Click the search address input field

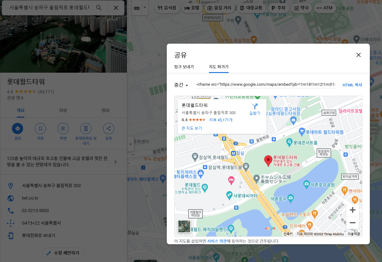49,8
